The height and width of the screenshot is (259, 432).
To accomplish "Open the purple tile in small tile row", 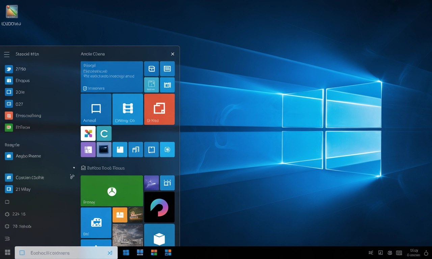I will 88,149.
